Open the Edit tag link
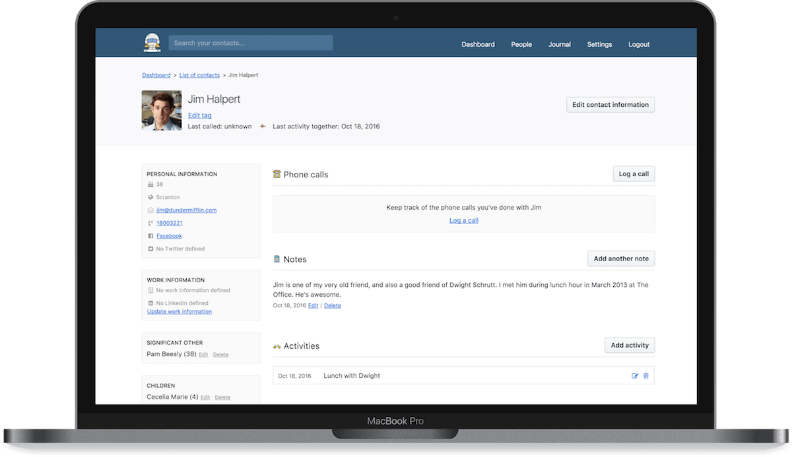The width and height of the screenshot is (792, 457). 200,115
